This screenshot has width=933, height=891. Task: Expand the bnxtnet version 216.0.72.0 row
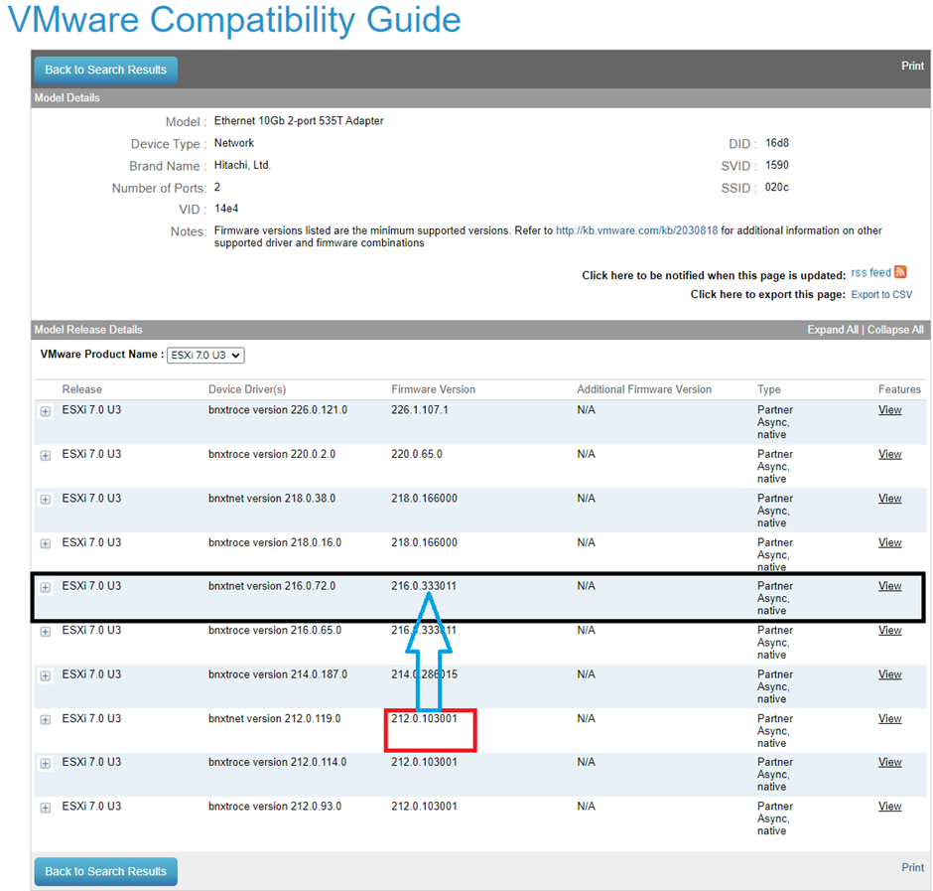[46, 587]
